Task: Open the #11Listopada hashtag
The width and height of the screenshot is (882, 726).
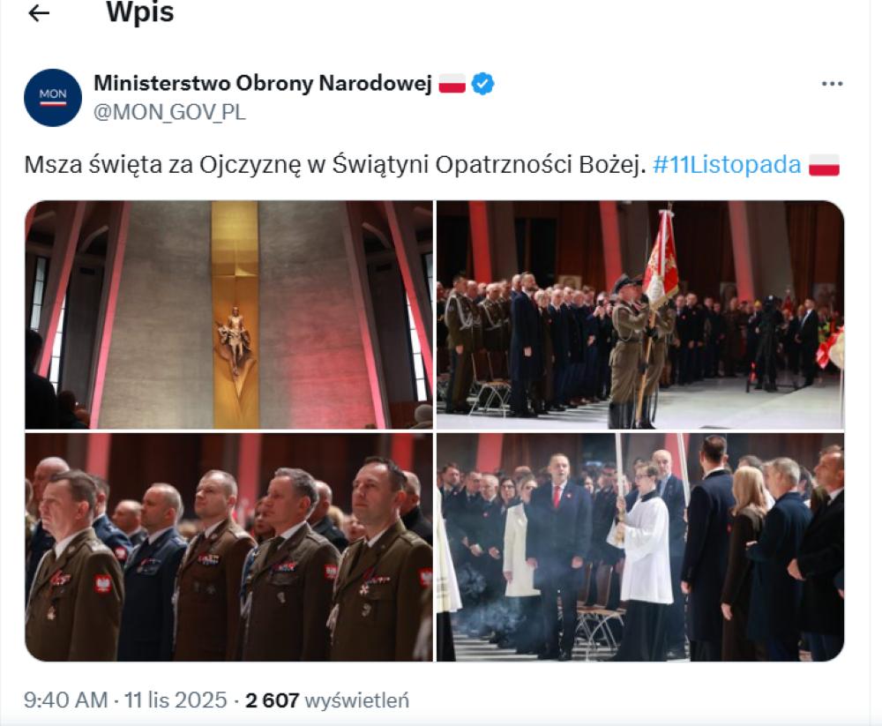Action: pyautogui.click(x=727, y=165)
